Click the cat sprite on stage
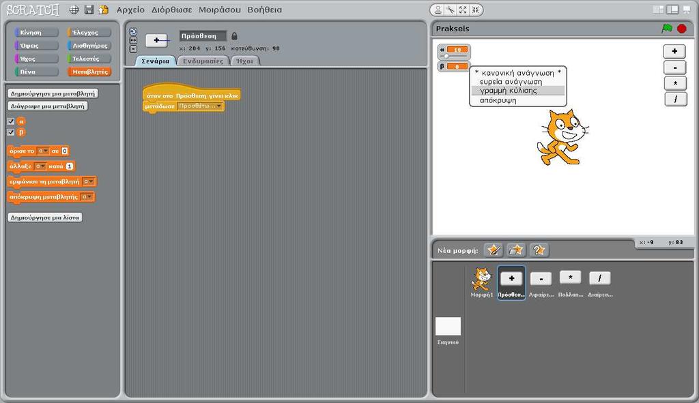This screenshot has height=403, width=699. click(562, 137)
